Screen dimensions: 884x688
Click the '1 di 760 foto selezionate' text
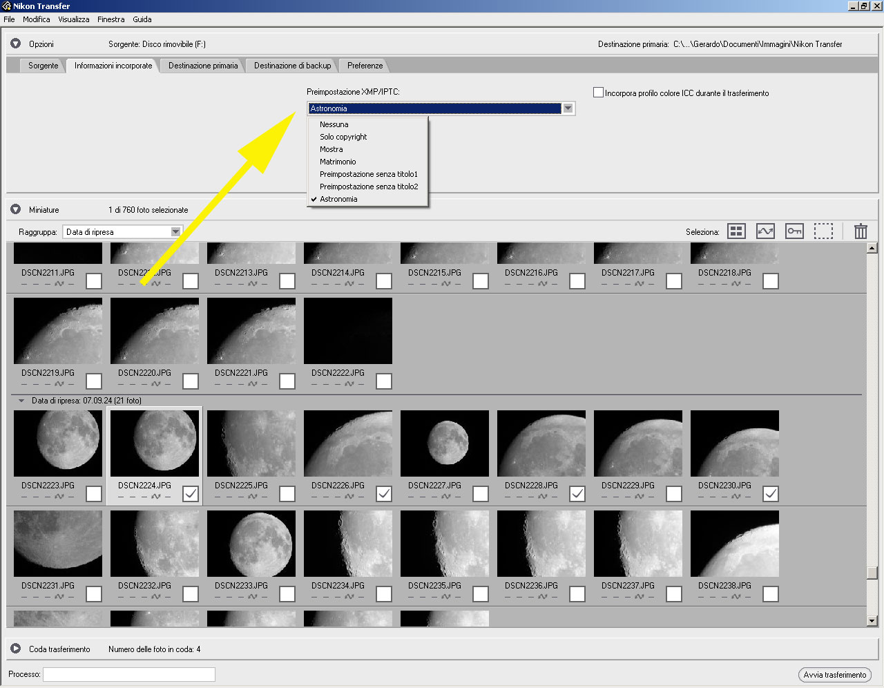(148, 210)
